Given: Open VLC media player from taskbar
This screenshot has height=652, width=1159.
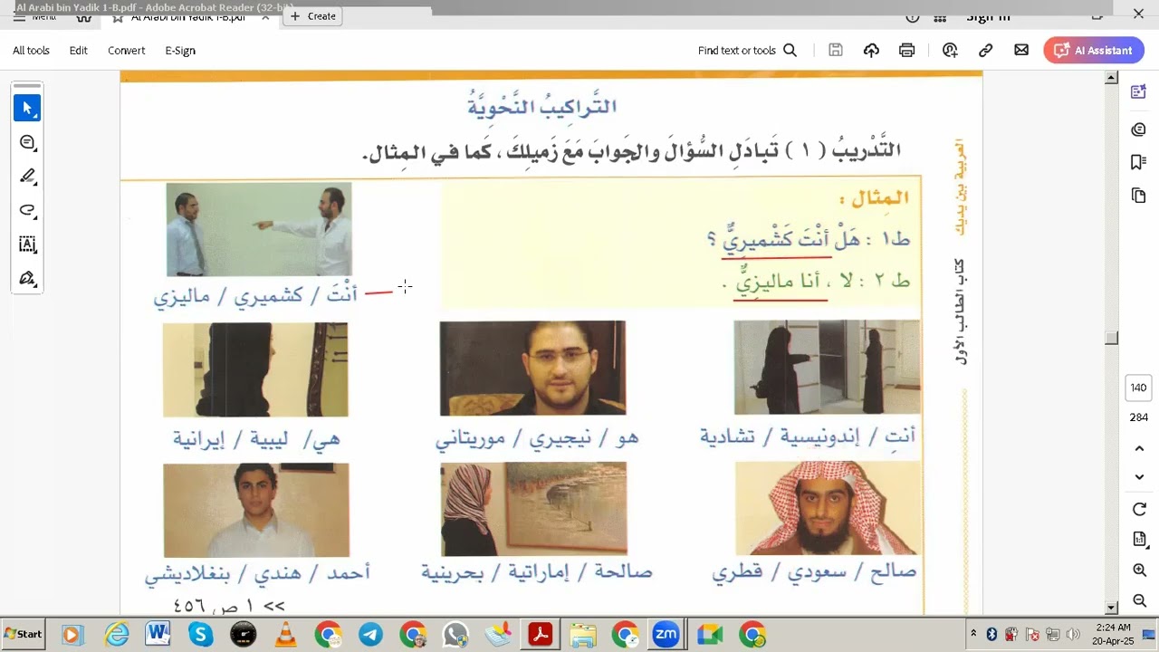Looking at the screenshot, I should click(x=285, y=635).
